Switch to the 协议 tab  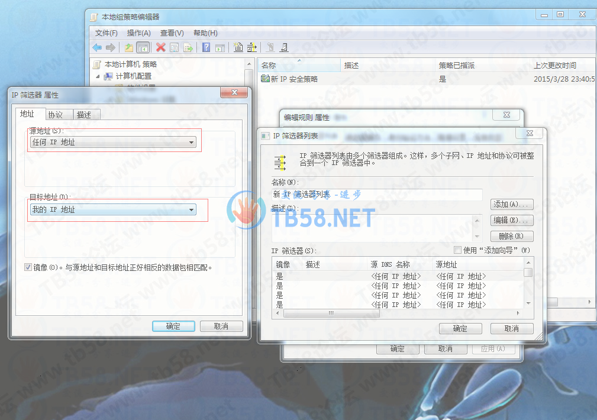click(56, 115)
